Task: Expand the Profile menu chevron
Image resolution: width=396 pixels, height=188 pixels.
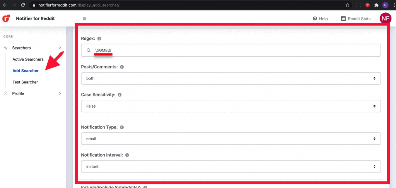Action: point(60,93)
